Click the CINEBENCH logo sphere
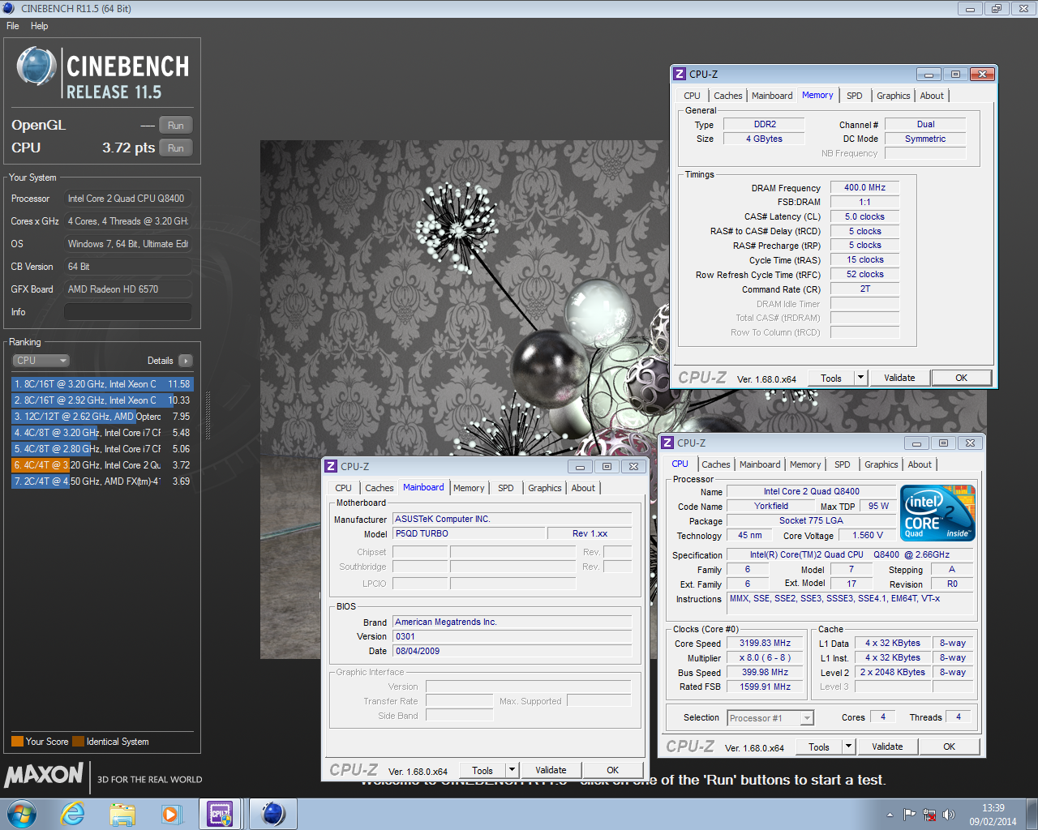1038x830 pixels. (x=36, y=66)
